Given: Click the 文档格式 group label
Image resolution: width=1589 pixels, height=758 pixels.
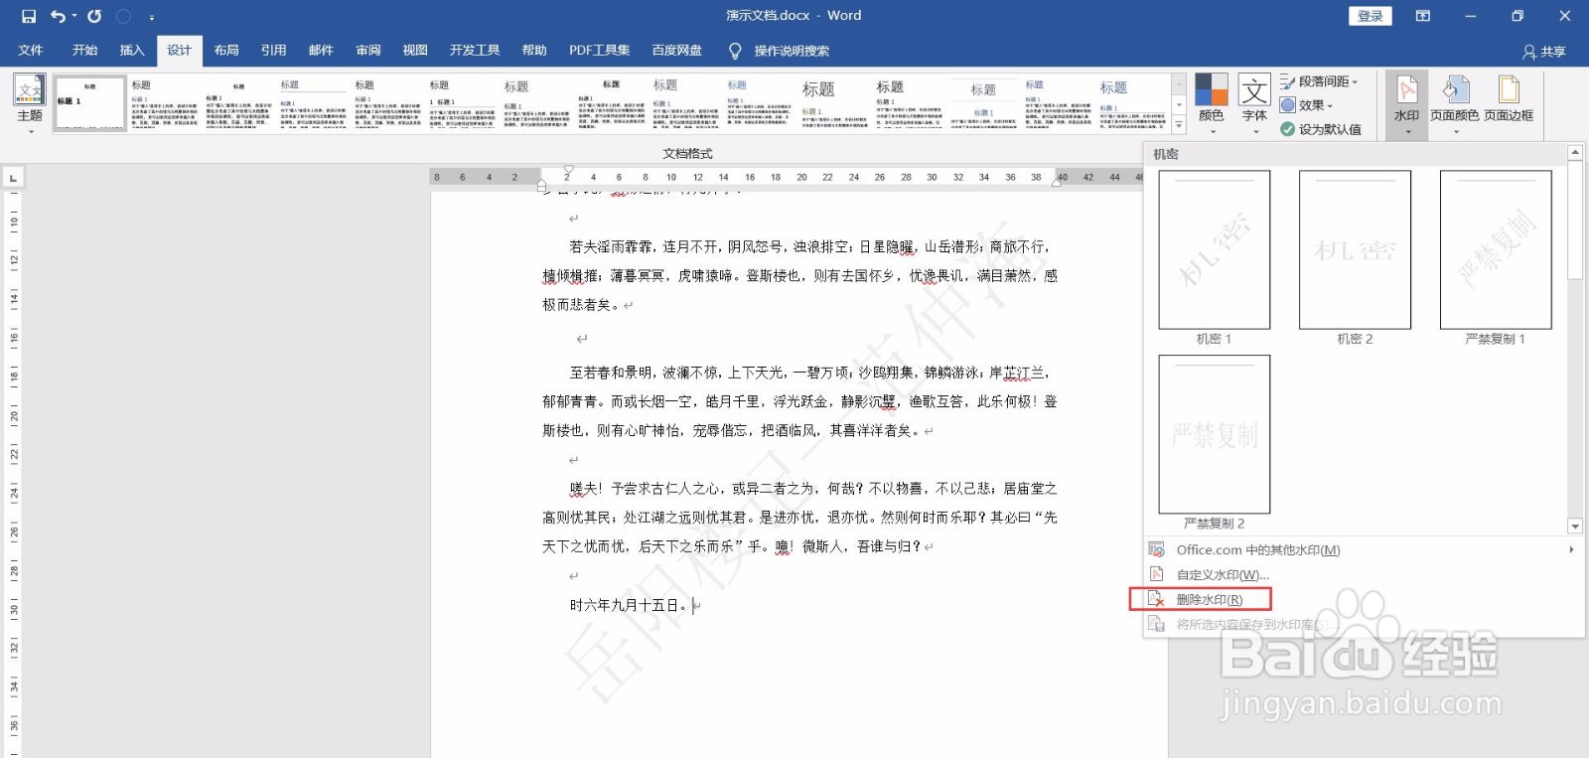Looking at the screenshot, I should pyautogui.click(x=687, y=153).
